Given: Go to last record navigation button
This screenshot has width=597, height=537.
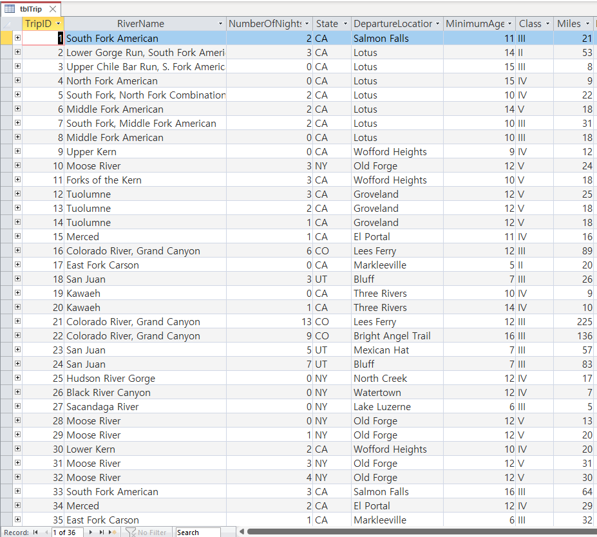Looking at the screenshot, I should pyautogui.click(x=101, y=532).
